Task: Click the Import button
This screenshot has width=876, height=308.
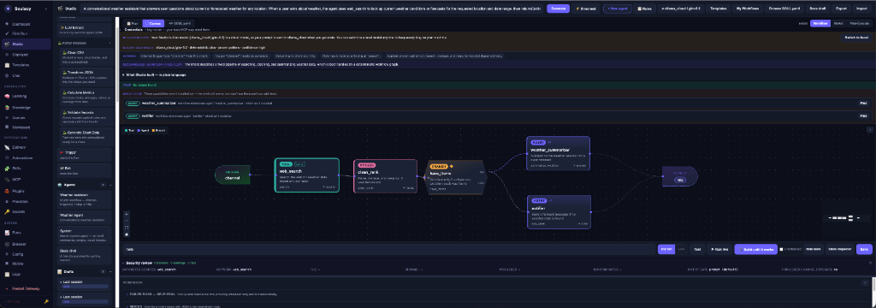Action: (861, 9)
